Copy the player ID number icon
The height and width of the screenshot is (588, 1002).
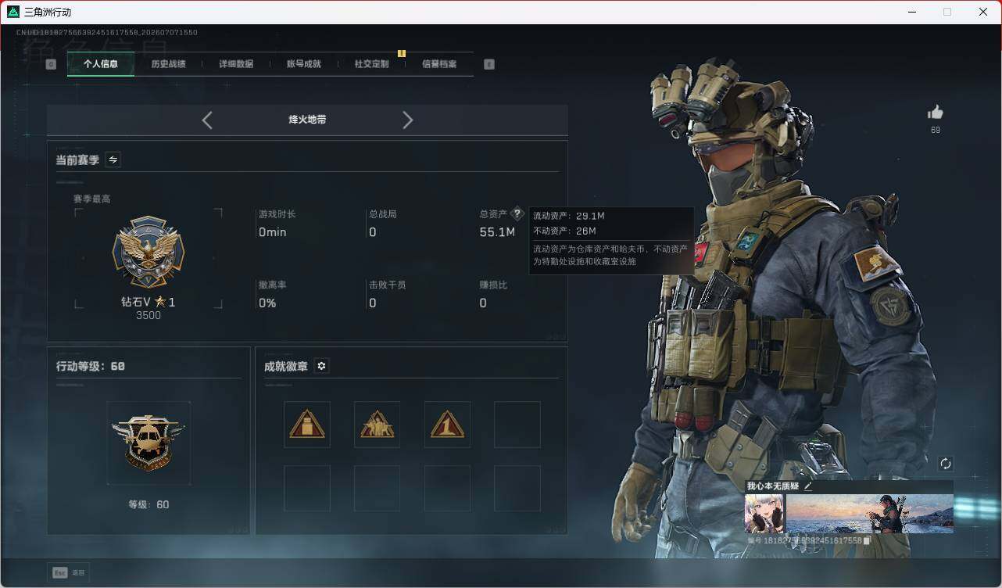coord(867,540)
